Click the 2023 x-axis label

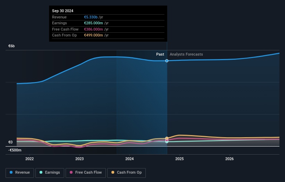point(79,159)
